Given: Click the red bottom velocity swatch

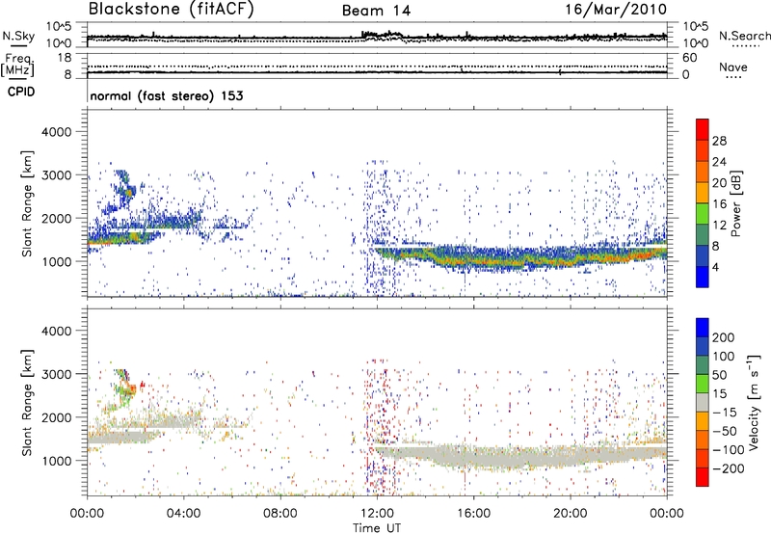Looking at the screenshot, I should [703, 477].
